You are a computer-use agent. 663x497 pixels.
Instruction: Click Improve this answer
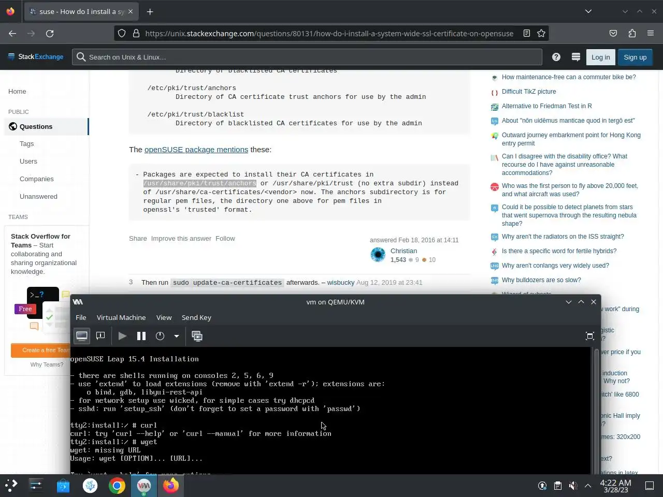[181, 239]
